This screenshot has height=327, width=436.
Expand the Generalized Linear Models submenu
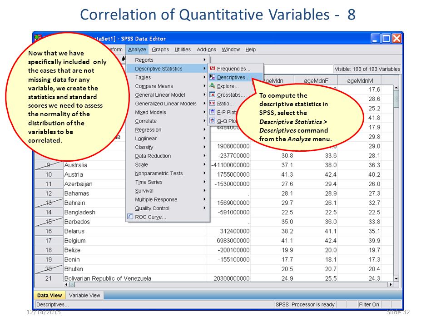point(168,104)
